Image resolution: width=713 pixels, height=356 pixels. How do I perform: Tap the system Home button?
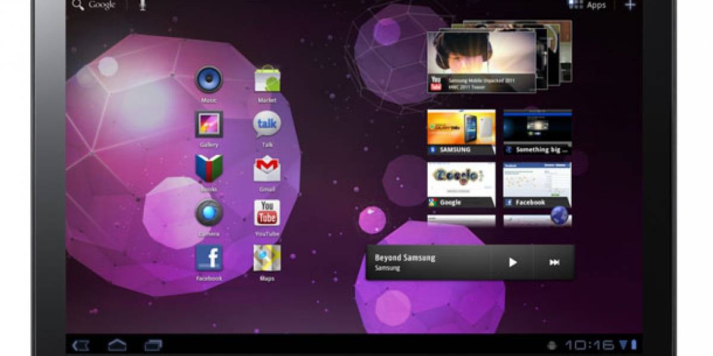117,345
